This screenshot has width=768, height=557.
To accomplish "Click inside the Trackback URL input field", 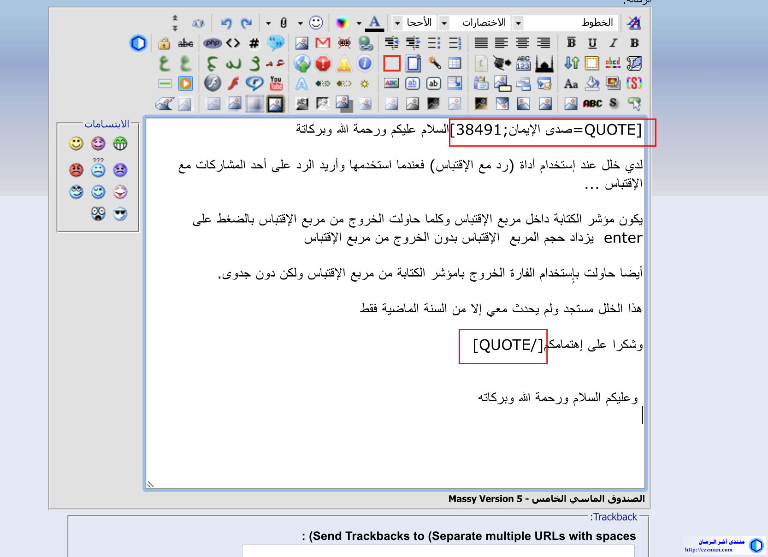I will tap(438, 551).
